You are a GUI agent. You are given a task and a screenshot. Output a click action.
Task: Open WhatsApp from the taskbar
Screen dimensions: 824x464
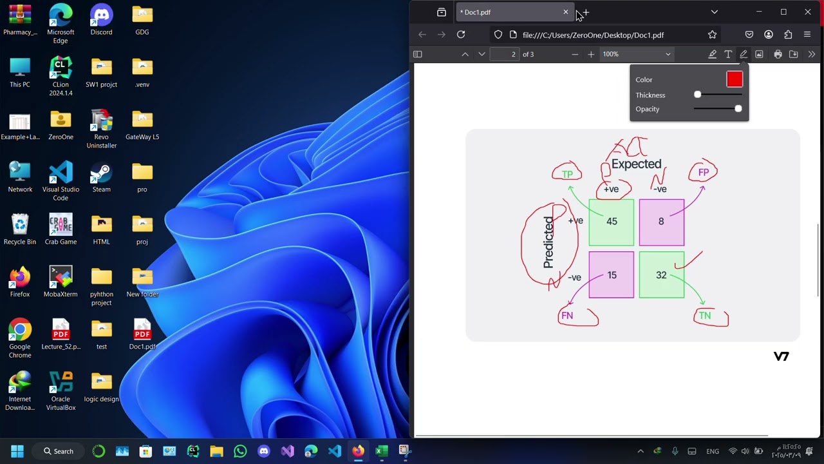(x=240, y=451)
